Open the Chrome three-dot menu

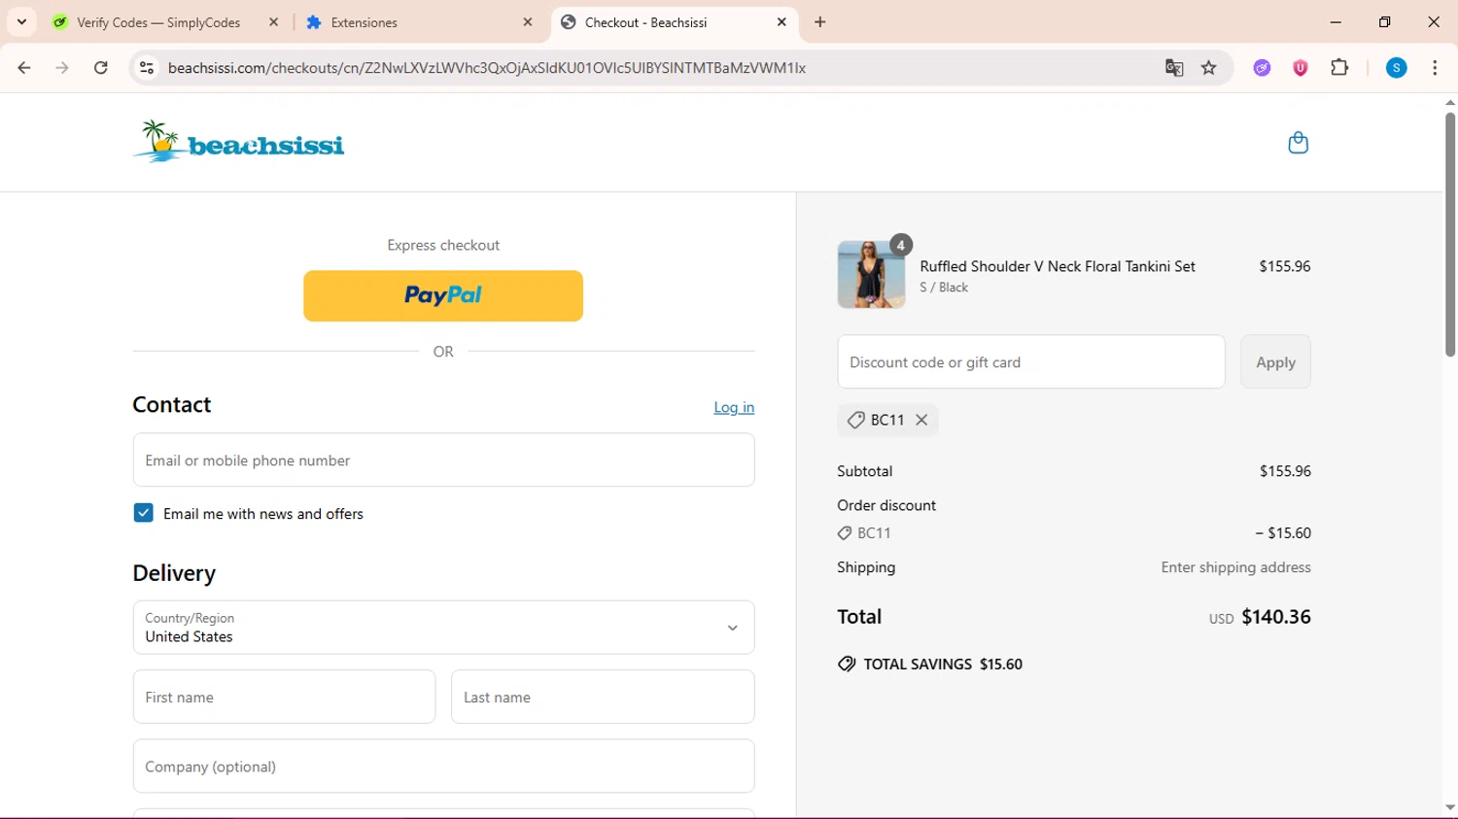[1435, 68]
